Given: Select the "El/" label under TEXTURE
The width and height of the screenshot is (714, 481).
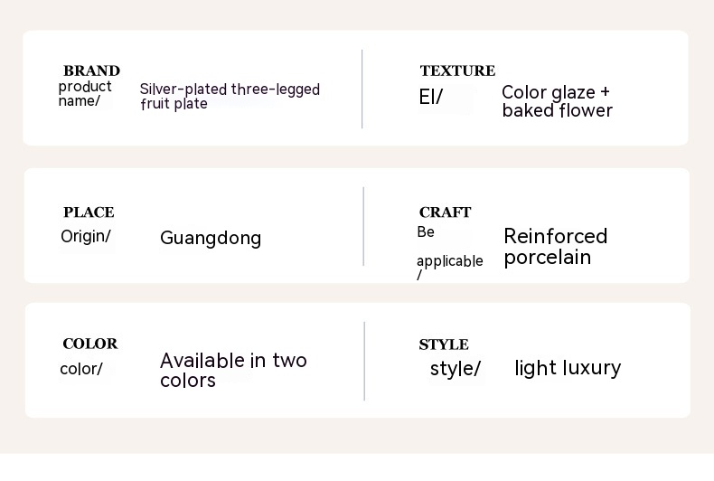Looking at the screenshot, I should pos(431,97).
